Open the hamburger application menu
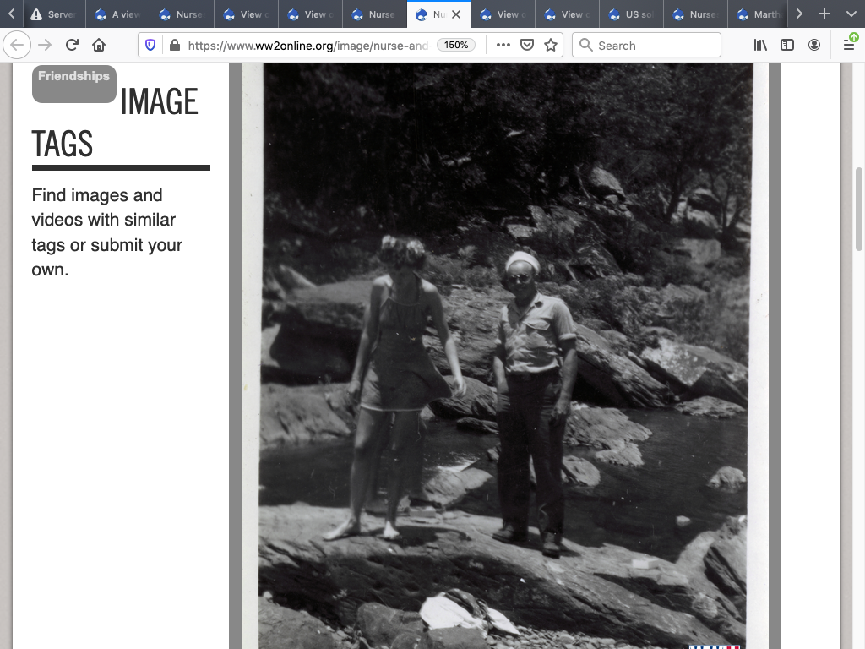This screenshot has width=865, height=649. 849,46
